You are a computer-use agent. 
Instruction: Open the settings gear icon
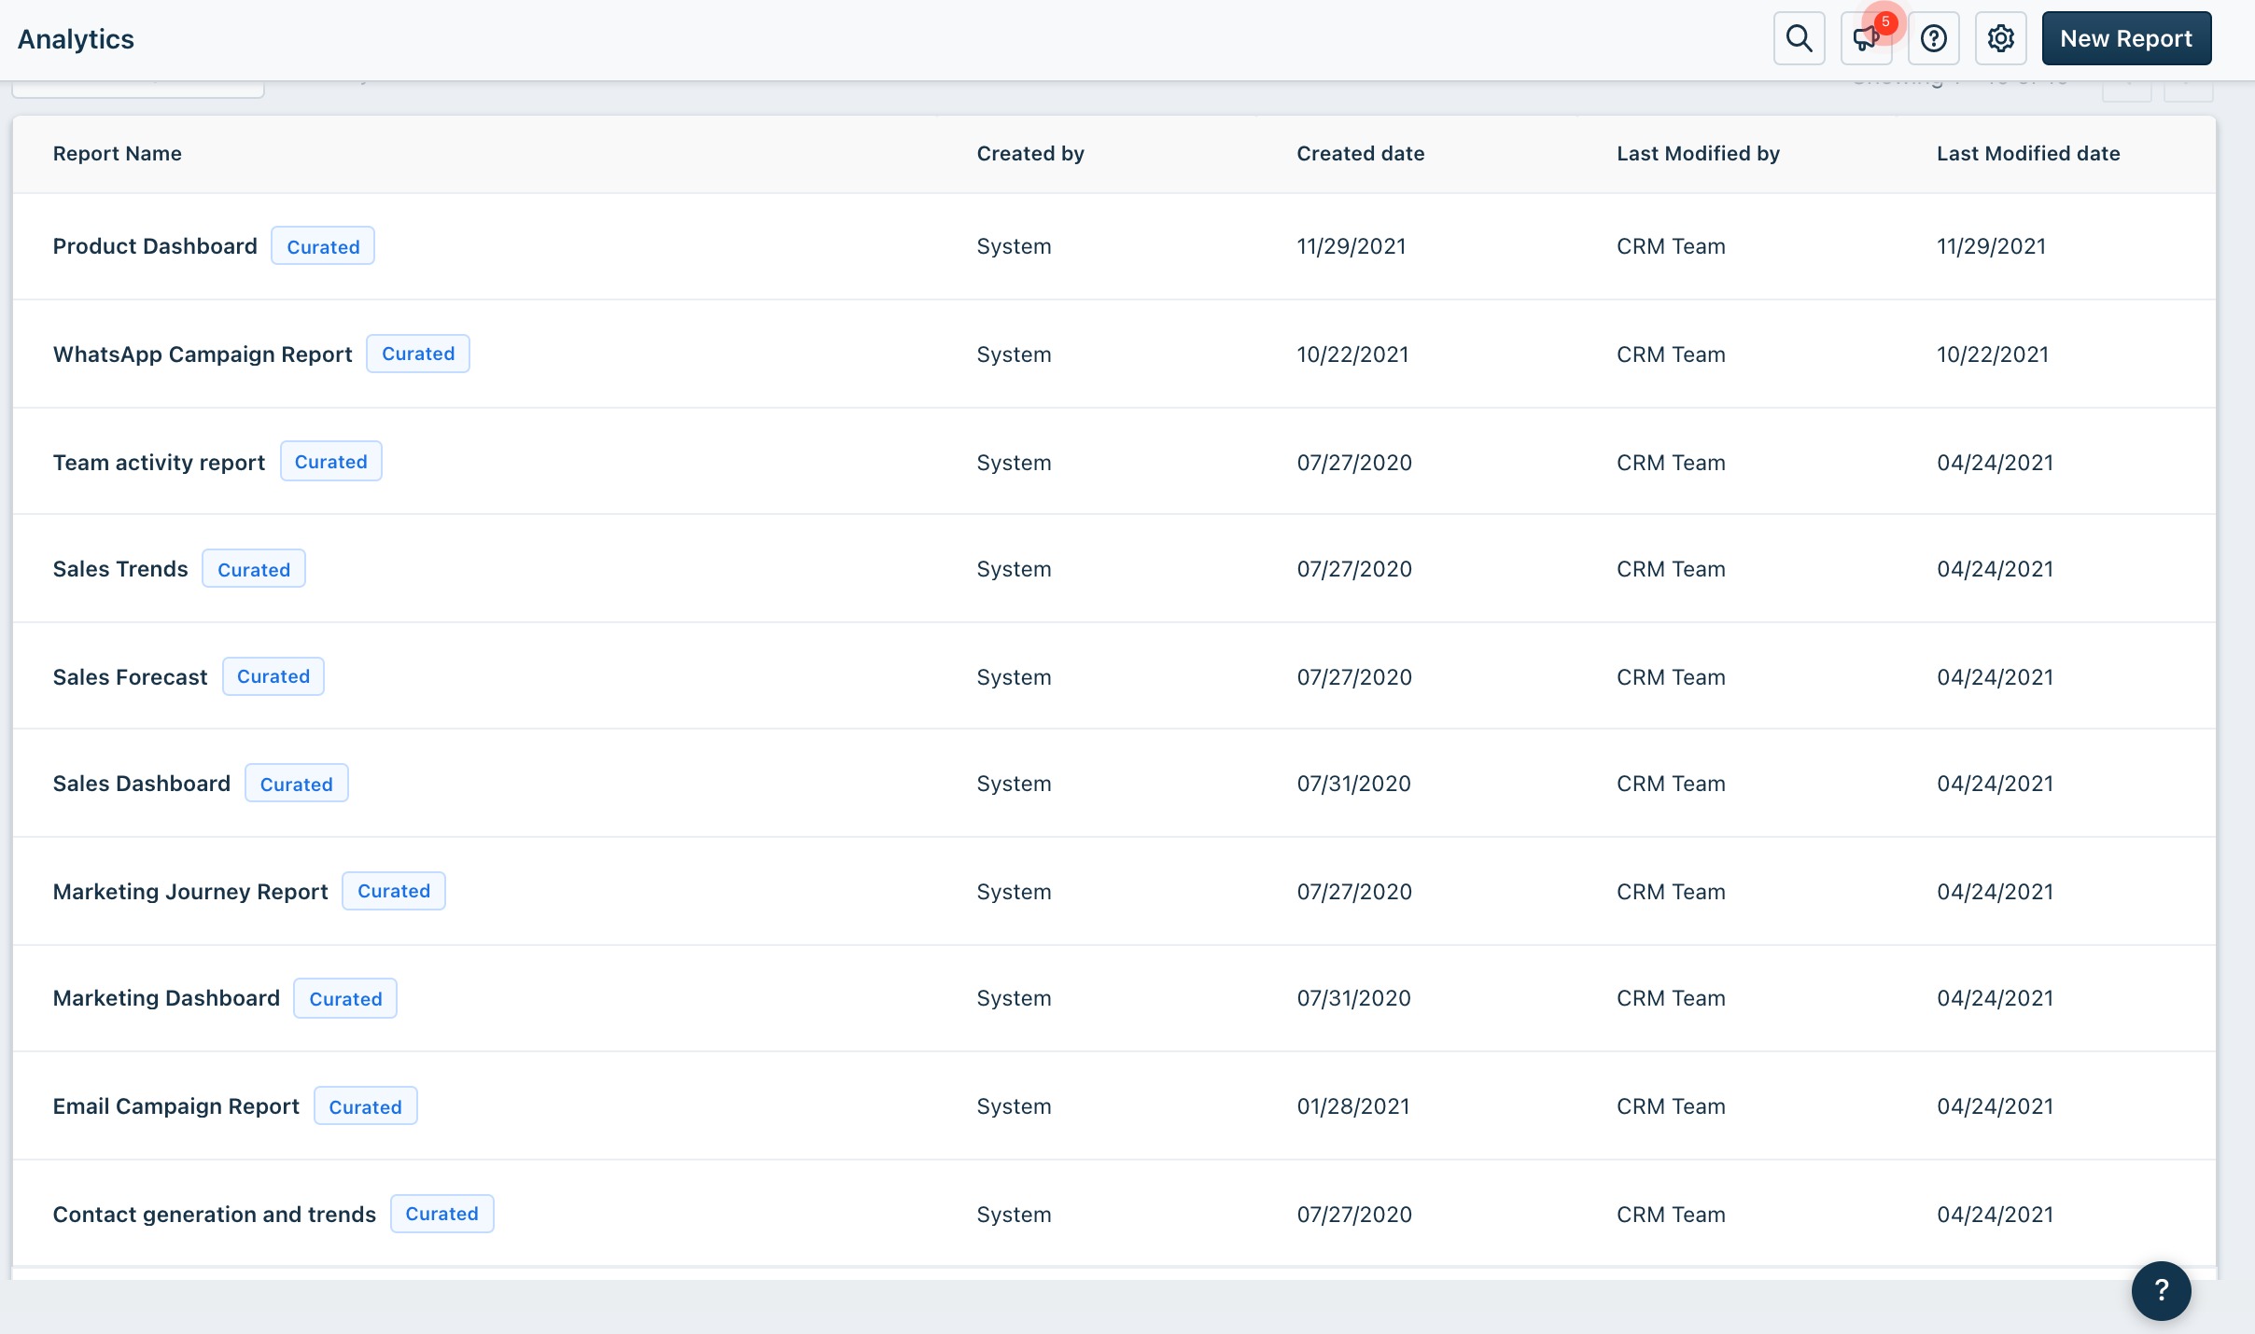coord(2000,38)
